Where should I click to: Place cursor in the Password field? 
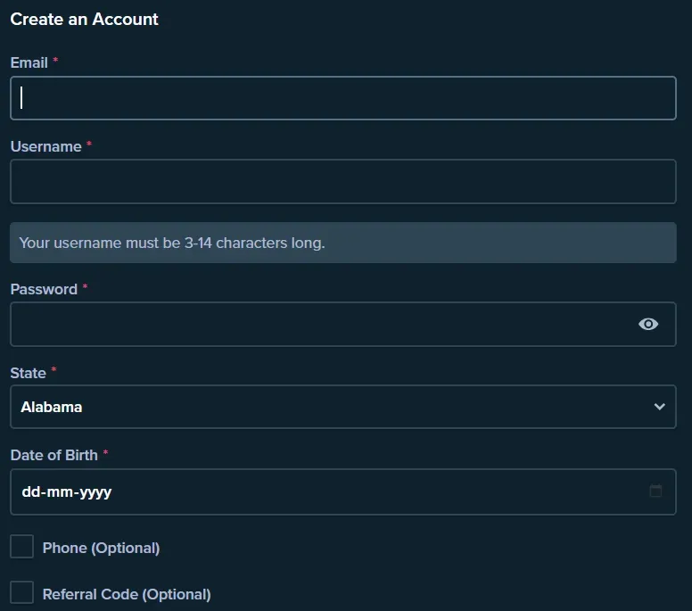[321, 324]
